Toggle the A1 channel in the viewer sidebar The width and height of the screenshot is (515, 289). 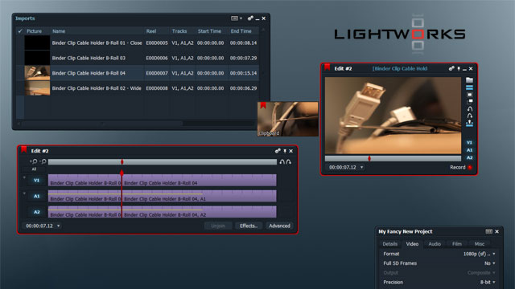pos(469,150)
